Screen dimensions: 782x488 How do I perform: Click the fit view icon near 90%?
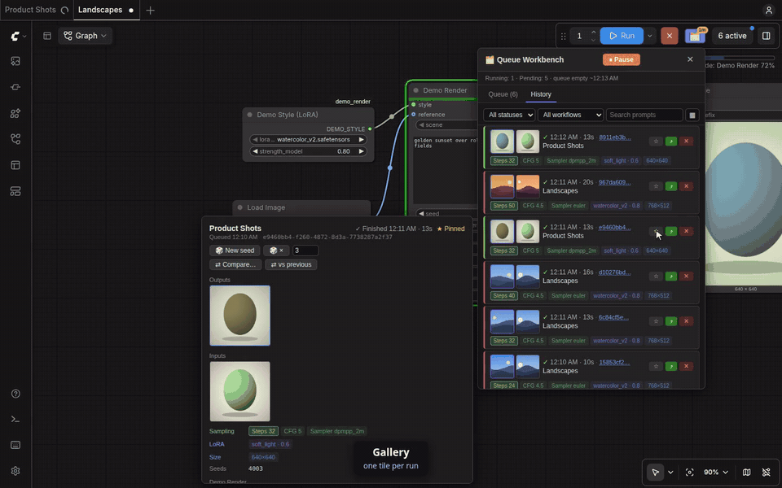click(690, 472)
